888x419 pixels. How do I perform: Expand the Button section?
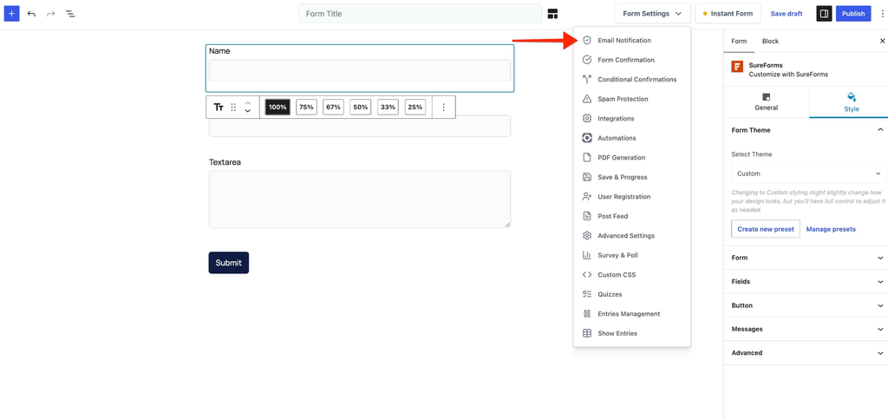coord(806,305)
